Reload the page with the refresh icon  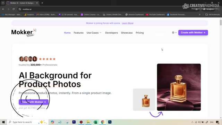click(x=14, y=9)
